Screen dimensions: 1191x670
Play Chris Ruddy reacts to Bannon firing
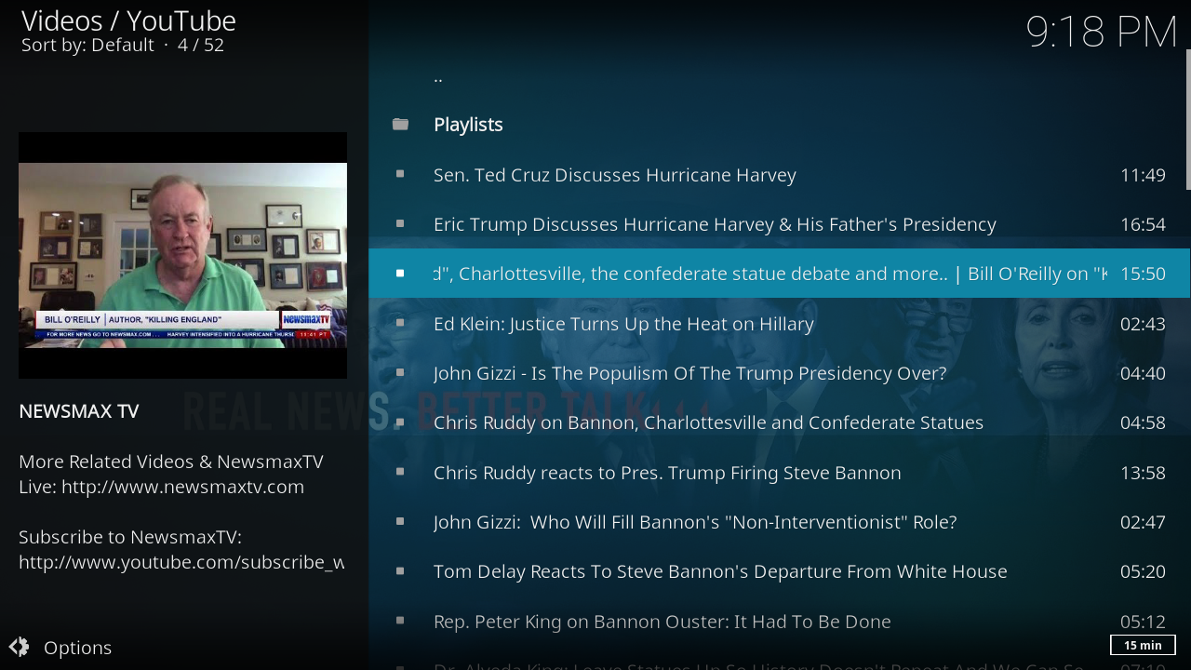667,473
